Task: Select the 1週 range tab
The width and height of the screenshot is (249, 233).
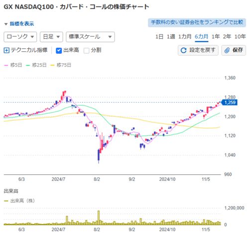Action: (x=171, y=36)
